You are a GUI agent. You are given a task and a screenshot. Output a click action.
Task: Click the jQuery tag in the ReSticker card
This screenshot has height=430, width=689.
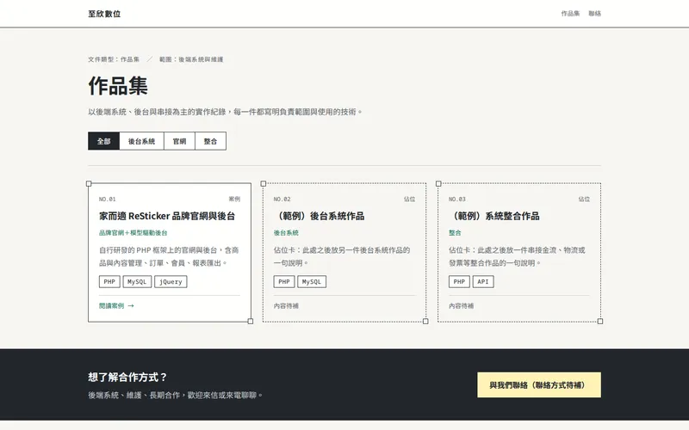171,282
